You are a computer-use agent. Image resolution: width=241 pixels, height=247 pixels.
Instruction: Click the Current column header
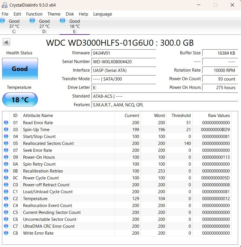point(128,116)
